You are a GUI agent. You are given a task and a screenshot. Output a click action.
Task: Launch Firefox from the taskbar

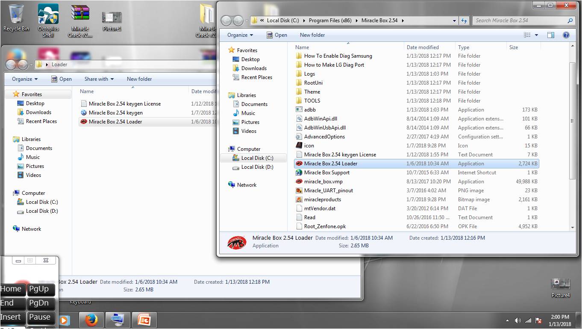[91, 320]
